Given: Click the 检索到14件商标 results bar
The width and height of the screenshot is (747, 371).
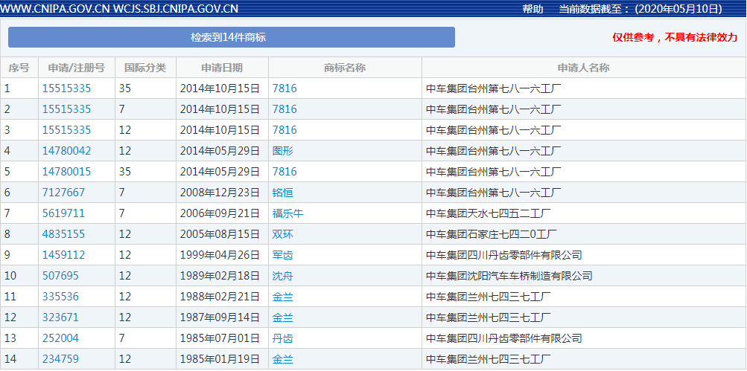Looking at the screenshot, I should 231,37.
